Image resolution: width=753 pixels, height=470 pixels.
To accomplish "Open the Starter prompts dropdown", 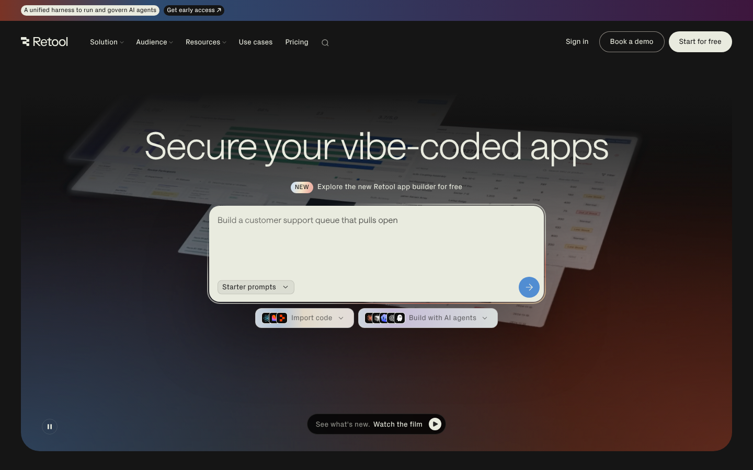I will [256, 287].
